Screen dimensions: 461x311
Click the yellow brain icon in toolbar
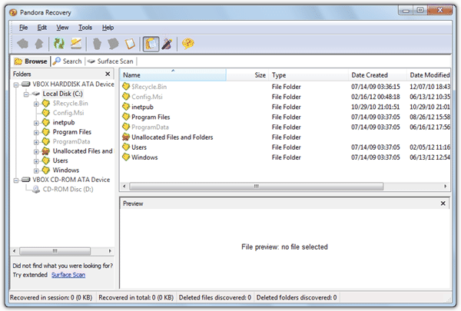[188, 45]
